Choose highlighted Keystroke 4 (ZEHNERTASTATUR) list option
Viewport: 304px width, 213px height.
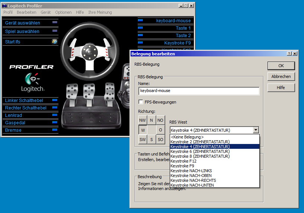click(215, 147)
